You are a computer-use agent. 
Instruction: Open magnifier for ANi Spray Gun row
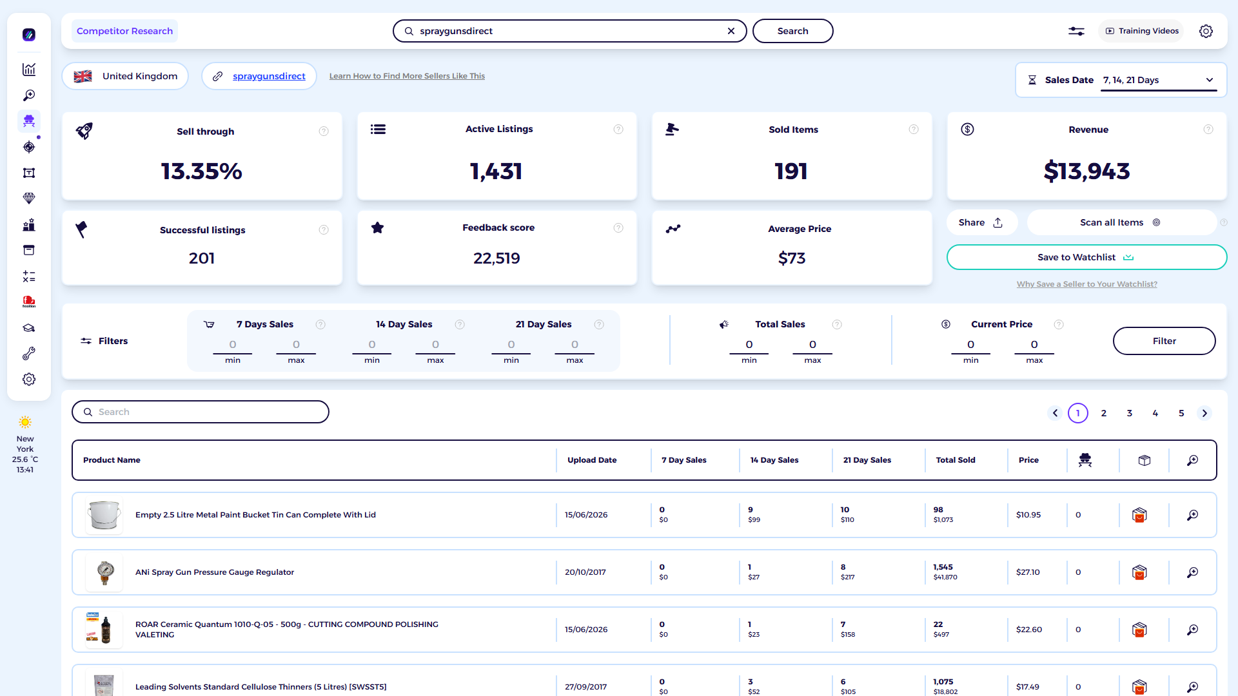pos(1193,572)
